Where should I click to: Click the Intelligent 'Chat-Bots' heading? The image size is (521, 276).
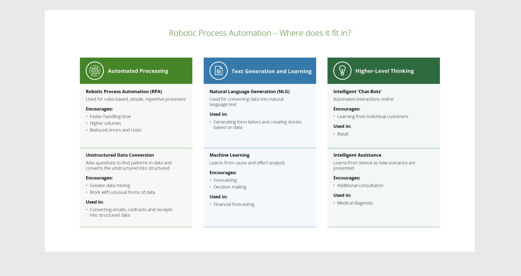click(x=357, y=91)
